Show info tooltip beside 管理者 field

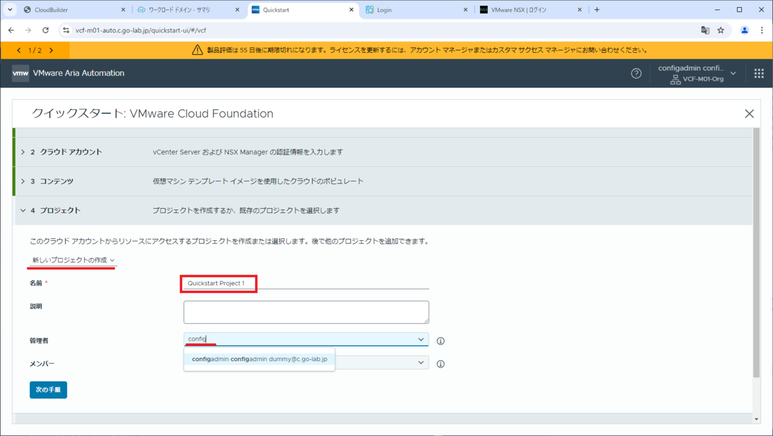(x=441, y=341)
